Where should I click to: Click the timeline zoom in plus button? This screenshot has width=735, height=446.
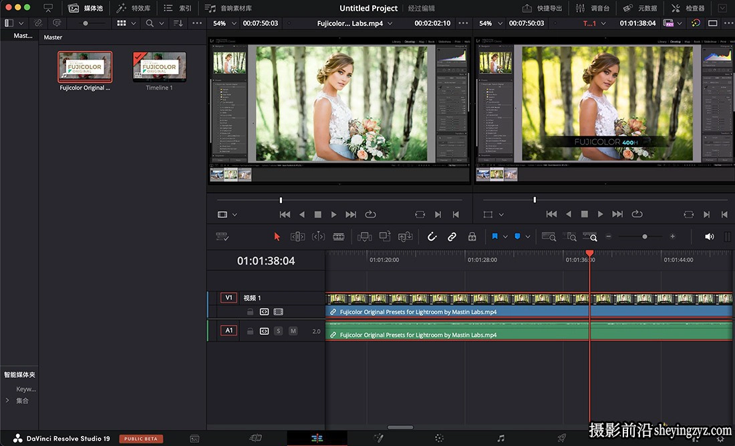click(672, 237)
